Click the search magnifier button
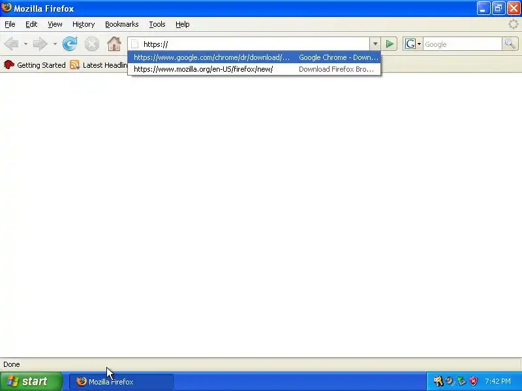The height and width of the screenshot is (391, 522). coord(510,44)
